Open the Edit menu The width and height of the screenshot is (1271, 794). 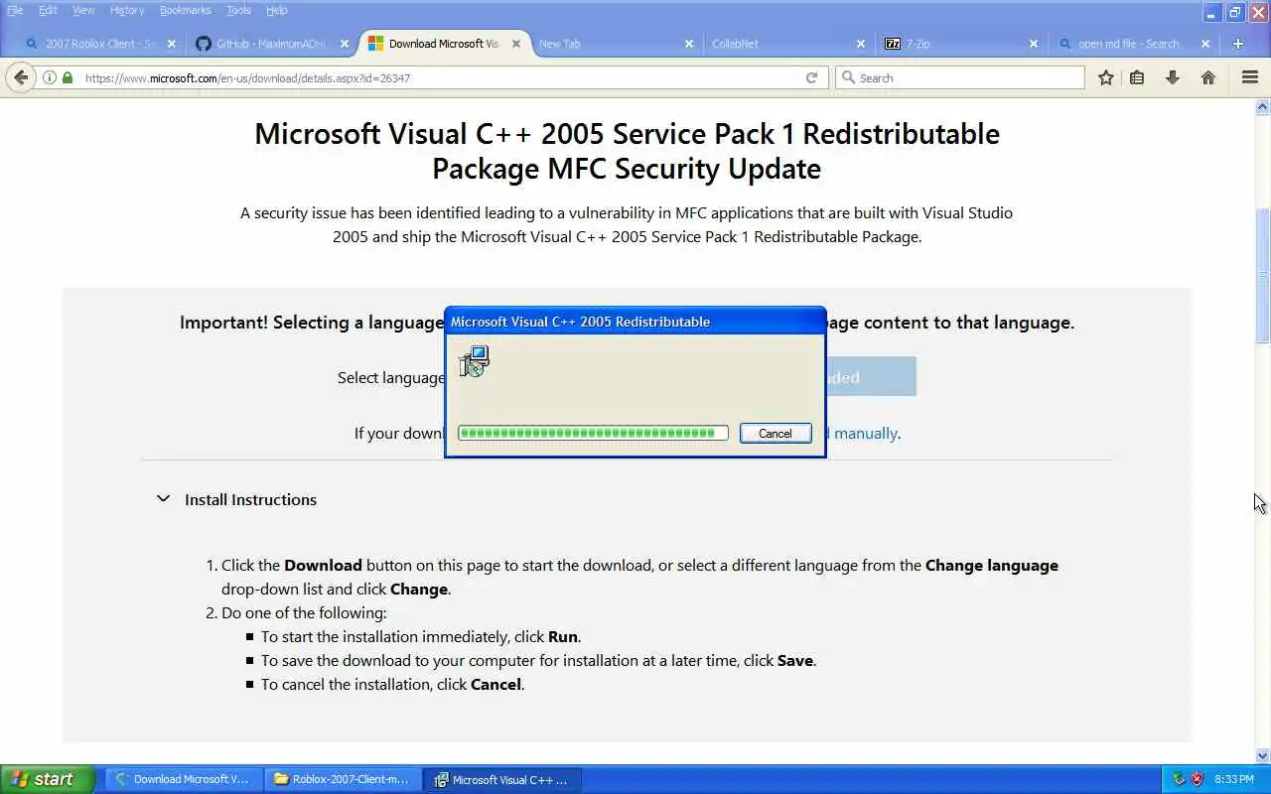[48, 10]
